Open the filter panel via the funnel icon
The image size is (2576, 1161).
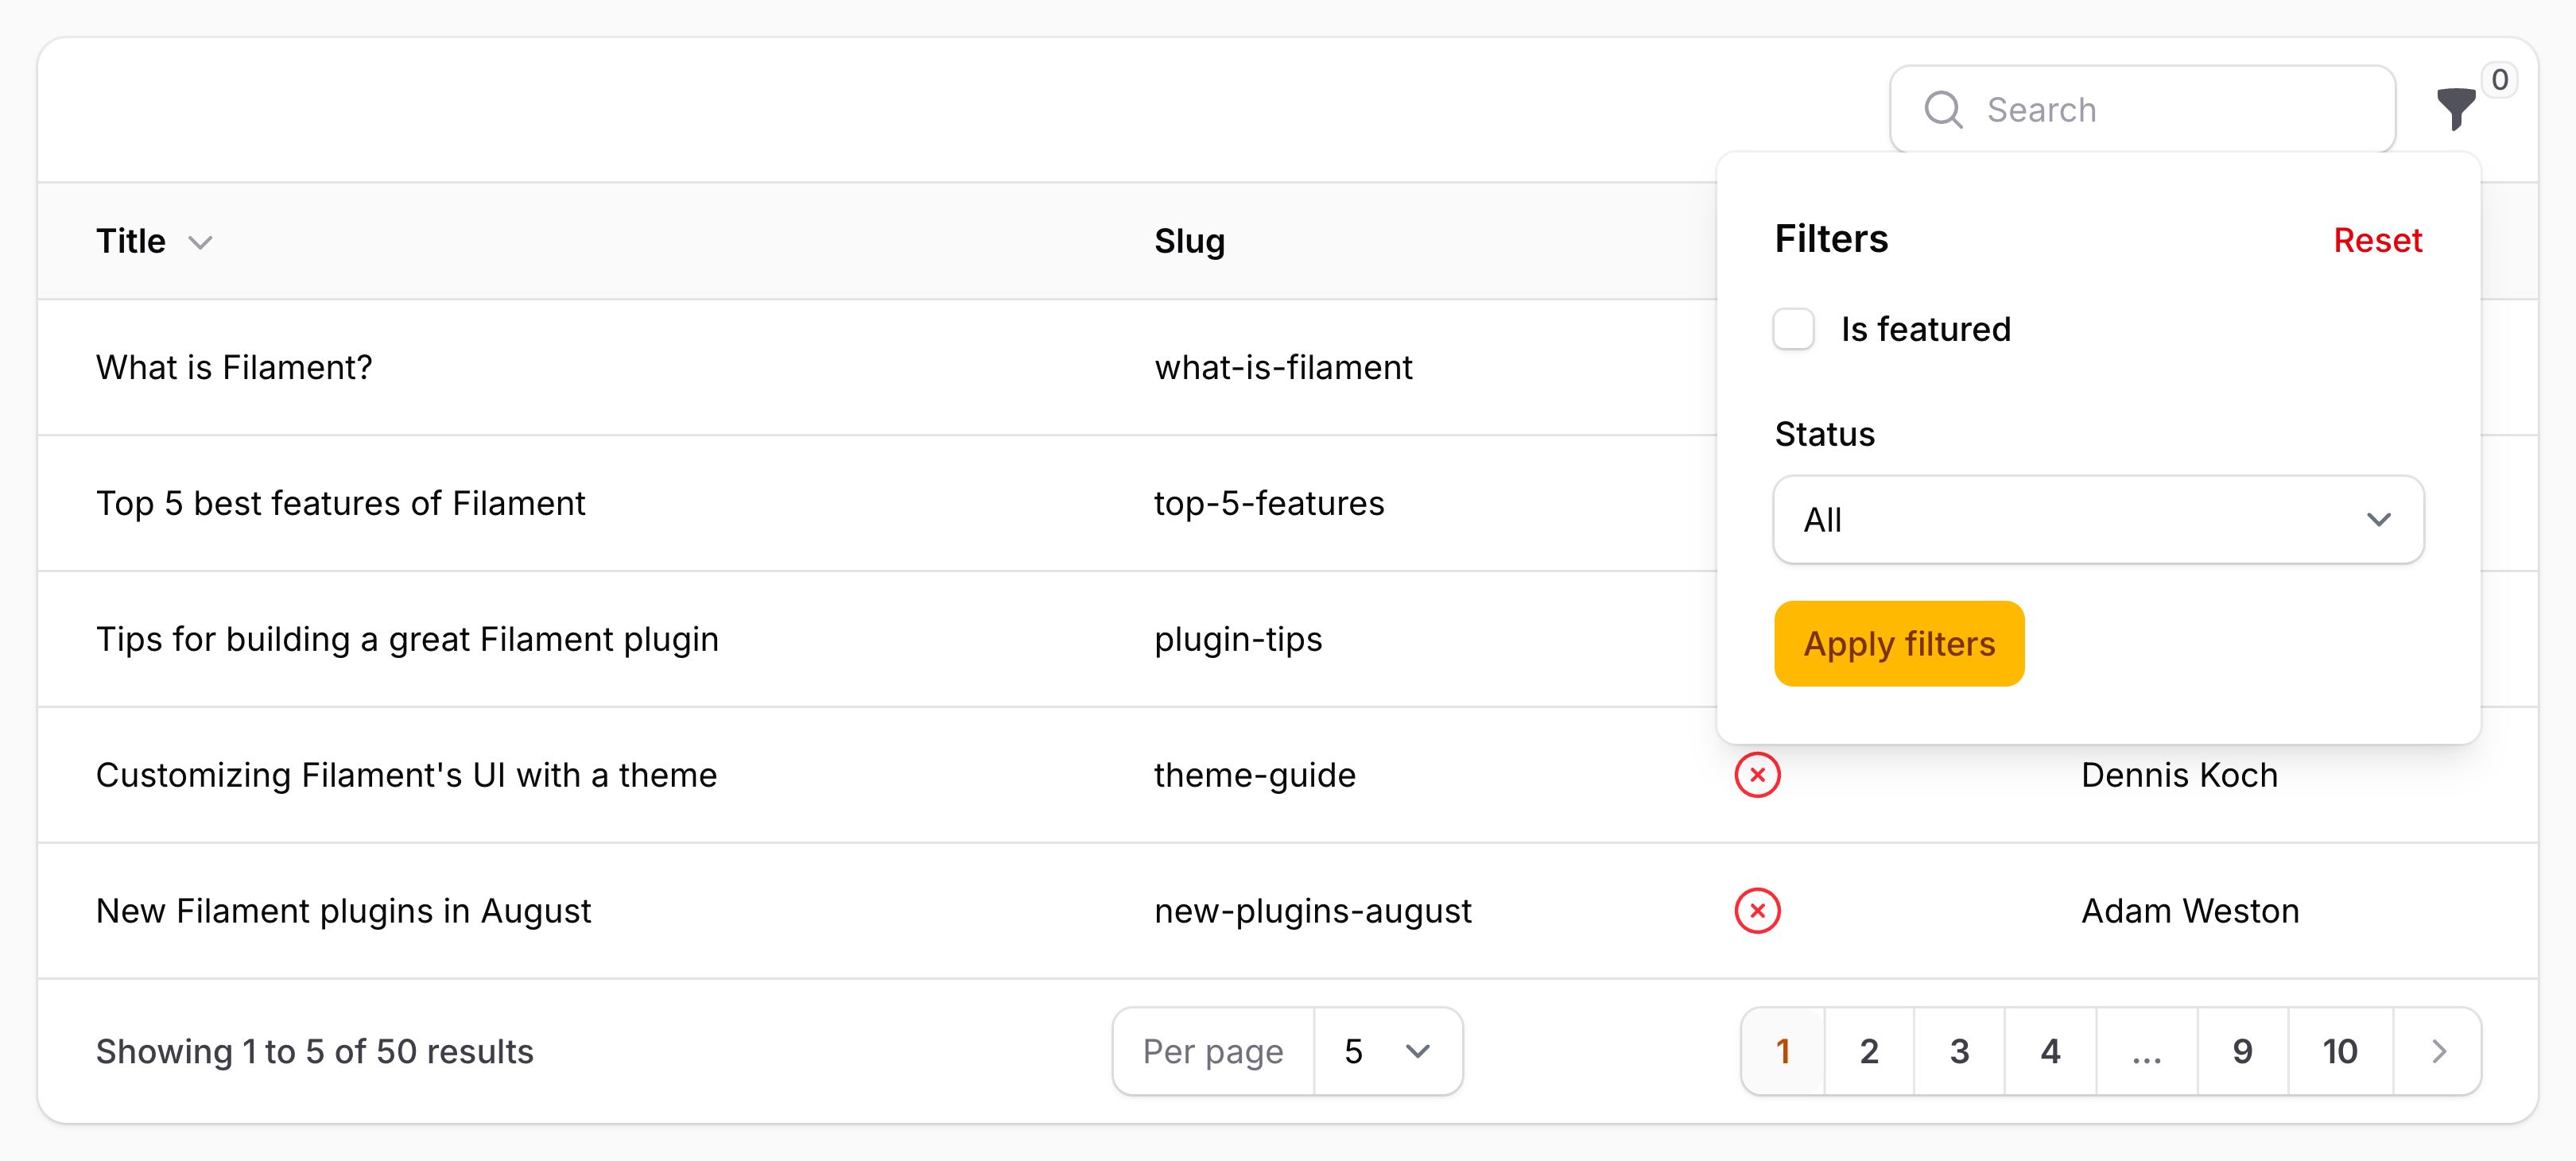[x=2456, y=110]
